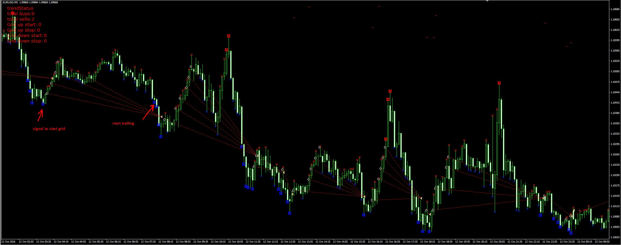Click the '12 Oct 12:15' time axis label
Viewport: 621px width, 245px height.
[x=271, y=242]
